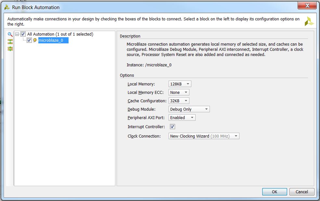Open the Local Memory size dropdown
320x201 pixels.
[x=180, y=84]
